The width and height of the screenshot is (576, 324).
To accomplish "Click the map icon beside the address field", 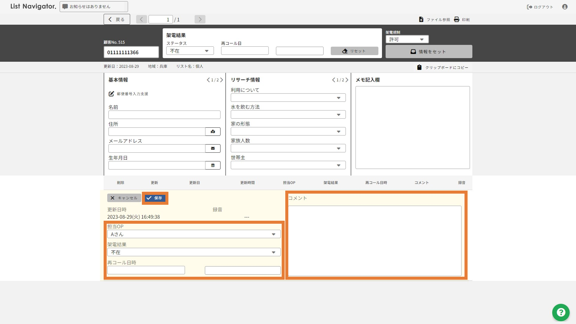I will coord(213,132).
